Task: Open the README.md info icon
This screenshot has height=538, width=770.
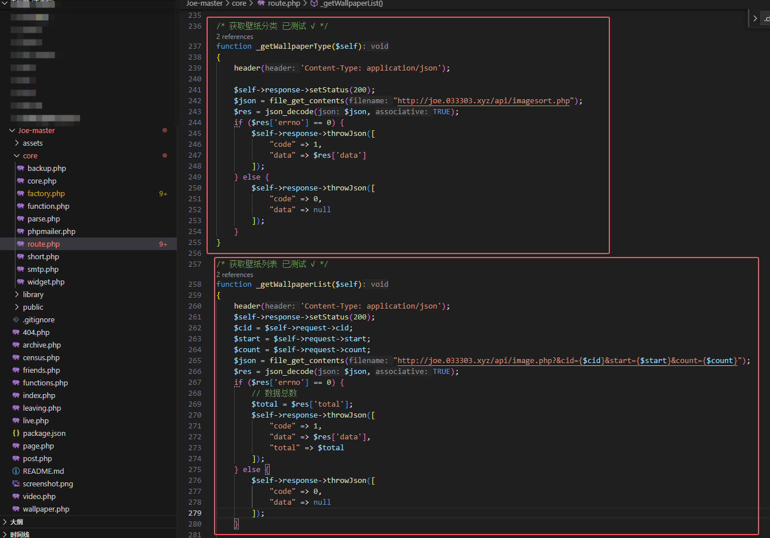Action: point(16,471)
